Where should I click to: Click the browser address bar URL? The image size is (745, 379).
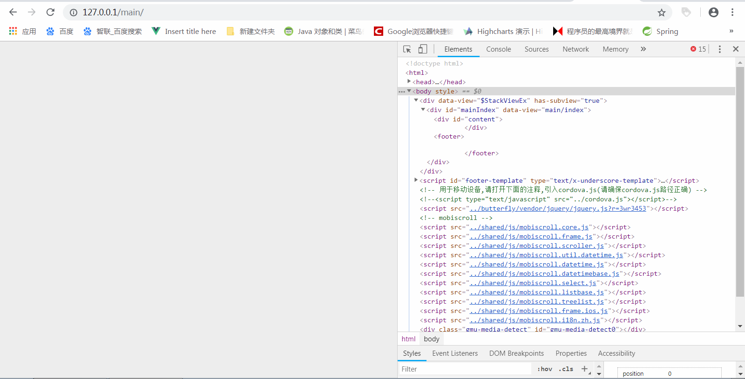pos(113,13)
